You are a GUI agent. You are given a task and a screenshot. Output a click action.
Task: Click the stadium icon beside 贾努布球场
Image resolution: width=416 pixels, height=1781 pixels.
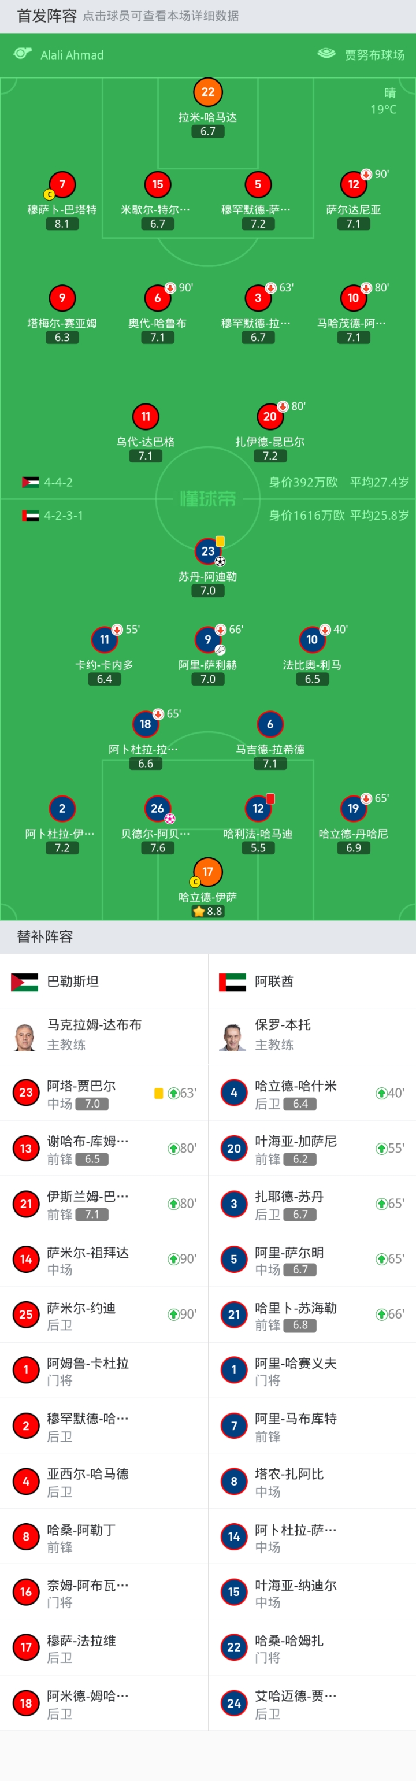(326, 54)
